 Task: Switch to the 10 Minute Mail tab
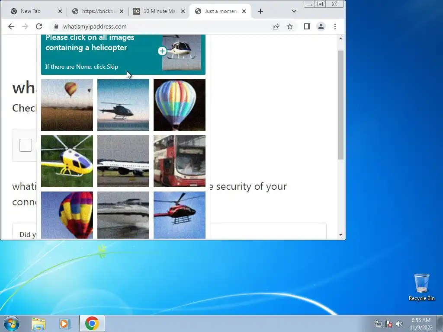click(159, 11)
